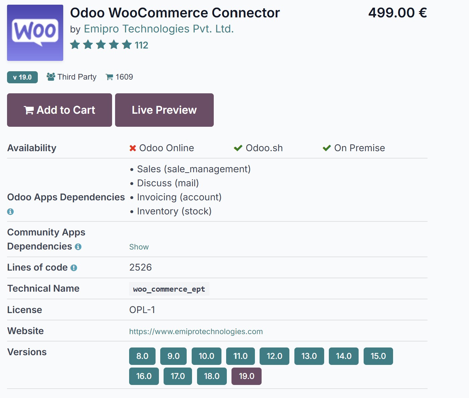469x398 pixels.
Task: Select version 19.0 from the versions list
Action: [x=246, y=376]
